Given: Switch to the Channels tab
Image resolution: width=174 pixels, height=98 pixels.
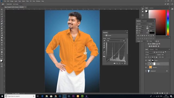Looking at the screenshot, I should 151,49.
